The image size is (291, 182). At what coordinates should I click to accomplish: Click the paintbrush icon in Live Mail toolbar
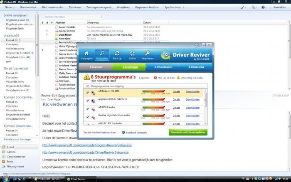[x=242, y=7]
